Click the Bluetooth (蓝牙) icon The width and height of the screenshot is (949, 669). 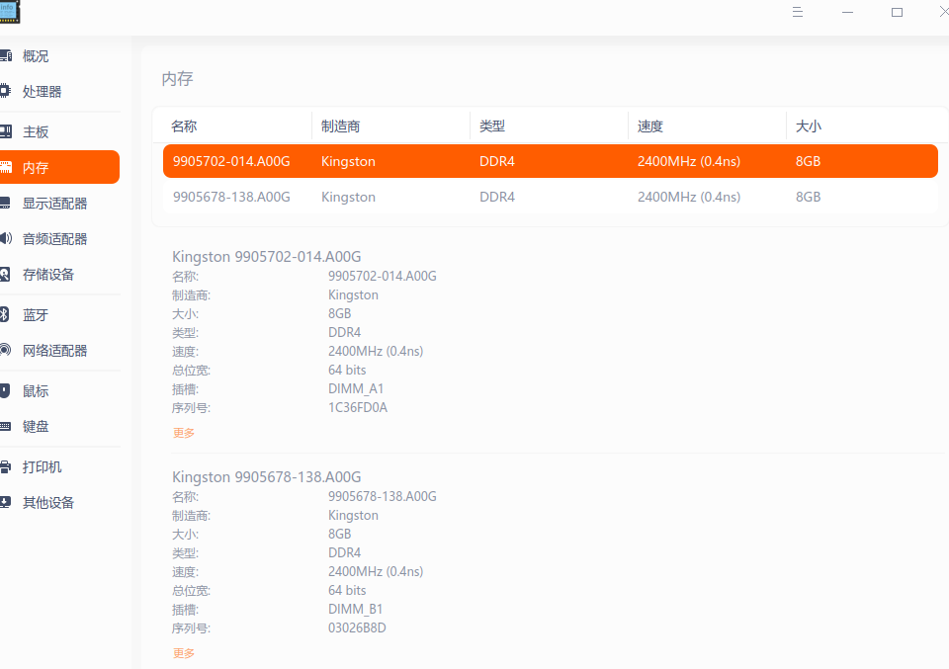[x=5, y=315]
